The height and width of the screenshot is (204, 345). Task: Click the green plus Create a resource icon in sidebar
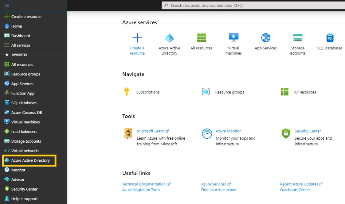pos(7,16)
